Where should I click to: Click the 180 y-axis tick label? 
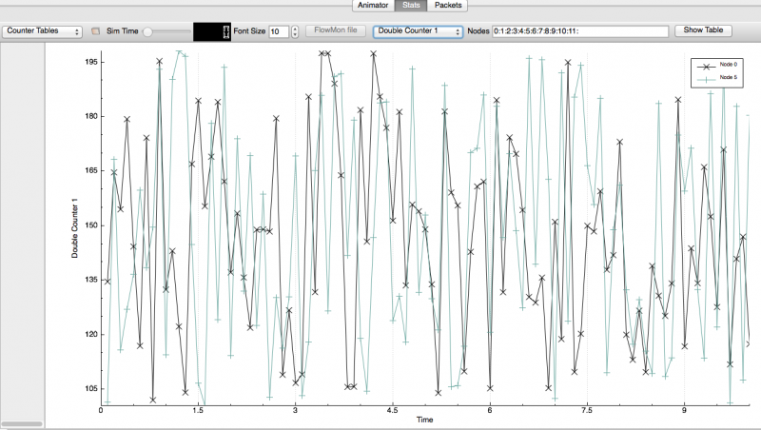[91, 116]
